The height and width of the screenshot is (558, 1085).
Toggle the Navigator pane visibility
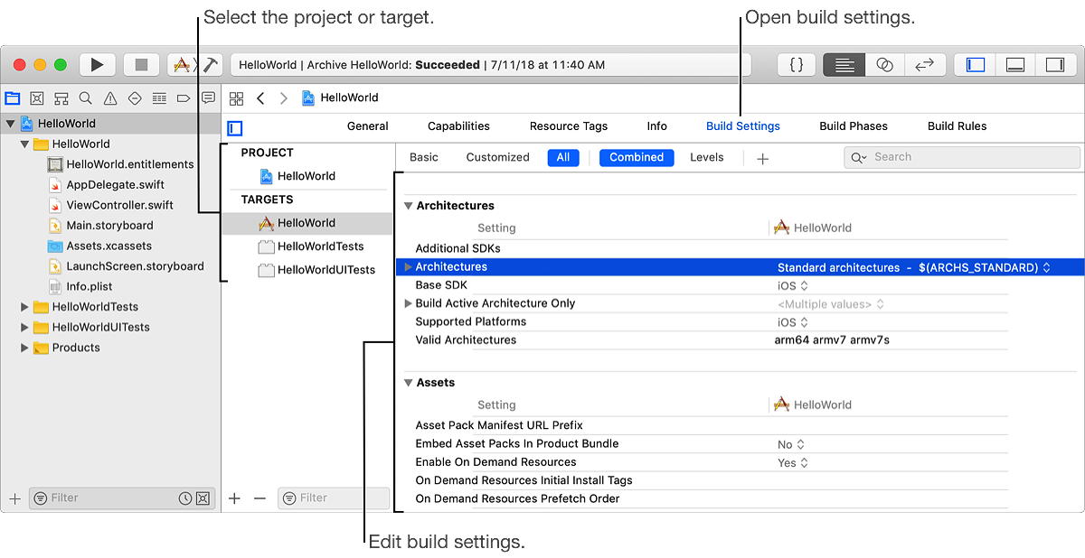[976, 65]
